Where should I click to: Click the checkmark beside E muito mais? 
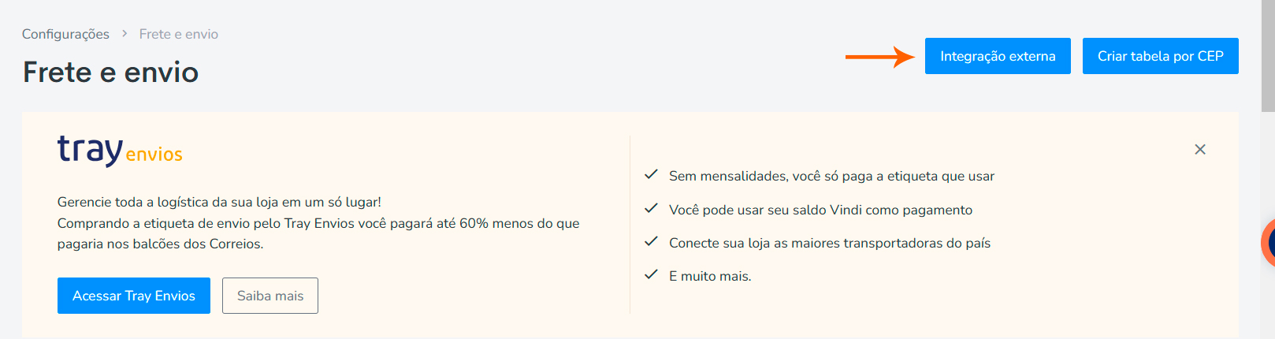click(651, 275)
